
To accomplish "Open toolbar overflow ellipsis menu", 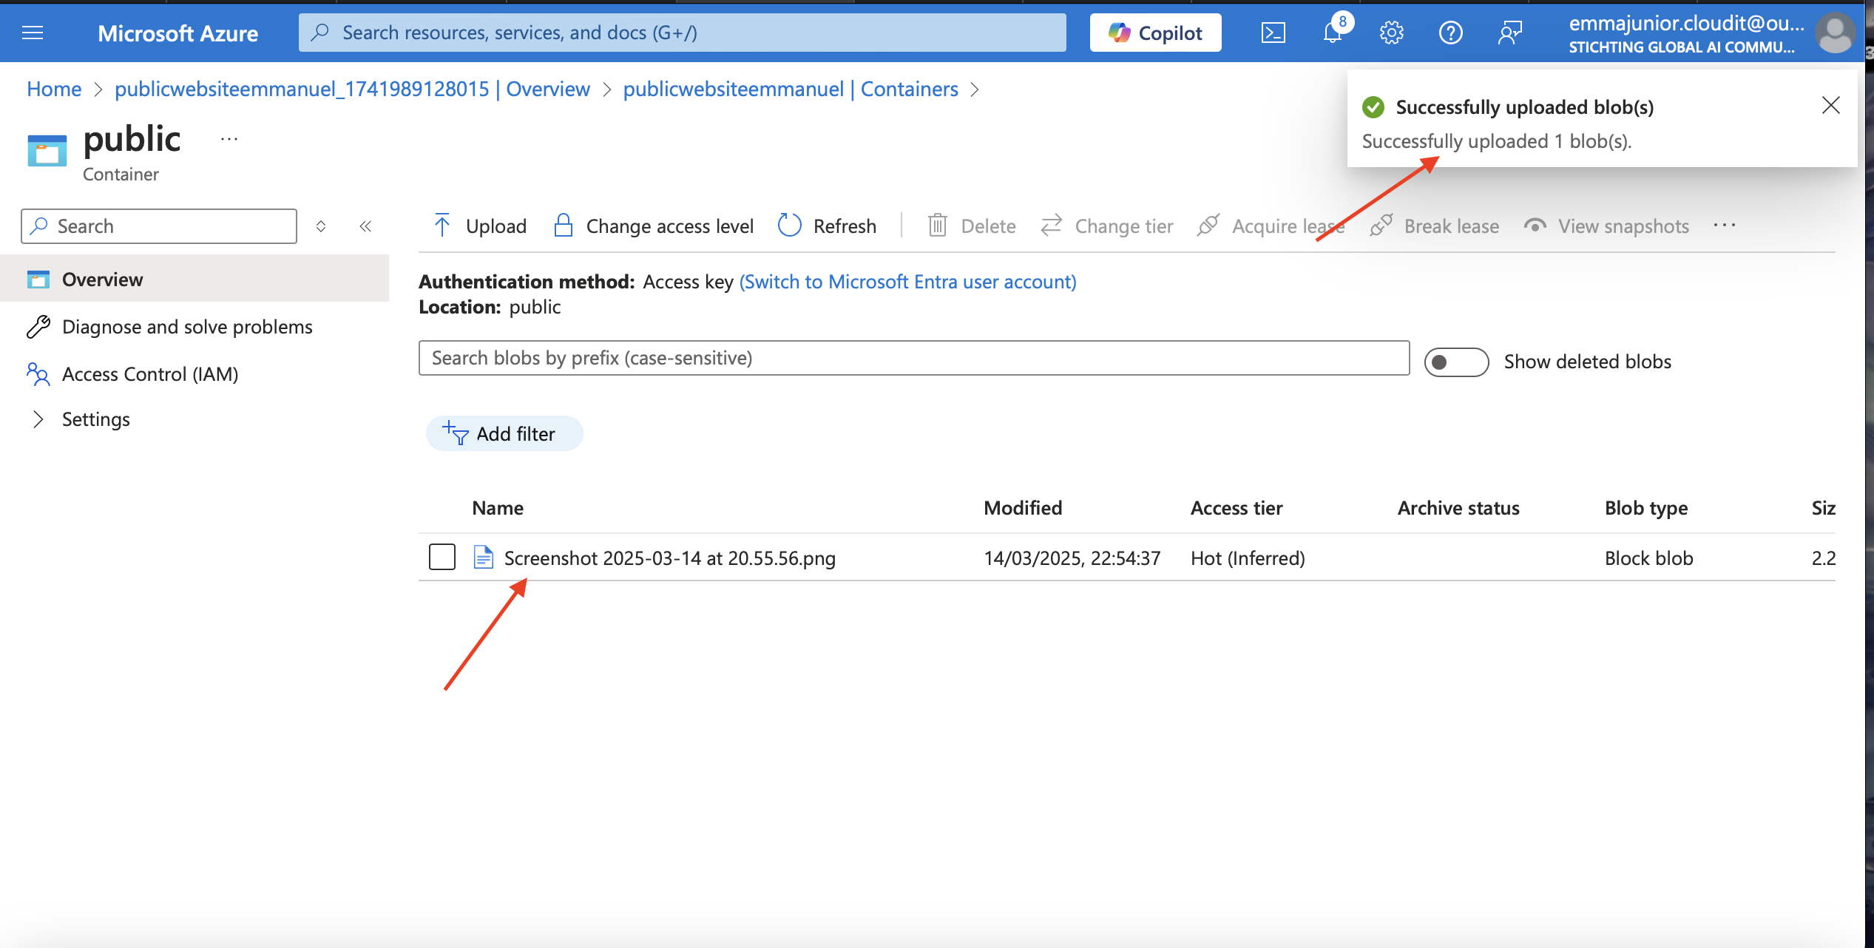I will 1724,226.
